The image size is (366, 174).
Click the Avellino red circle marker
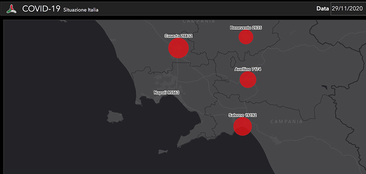point(248,80)
